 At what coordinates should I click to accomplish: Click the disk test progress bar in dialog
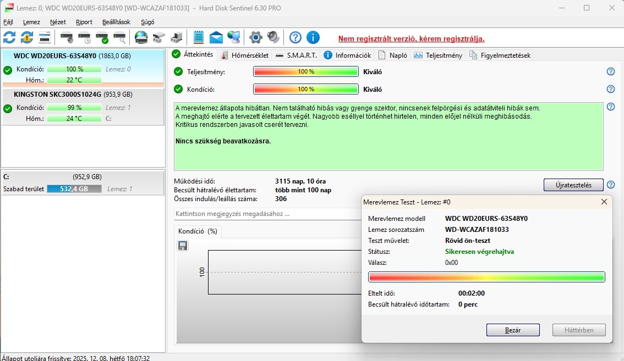(x=486, y=277)
